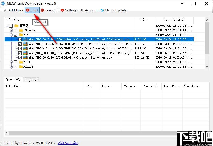Click the Add links chain icon
This screenshot has width=213, height=146.
click(6, 10)
